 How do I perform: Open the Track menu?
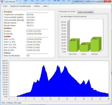coord(5,6)
